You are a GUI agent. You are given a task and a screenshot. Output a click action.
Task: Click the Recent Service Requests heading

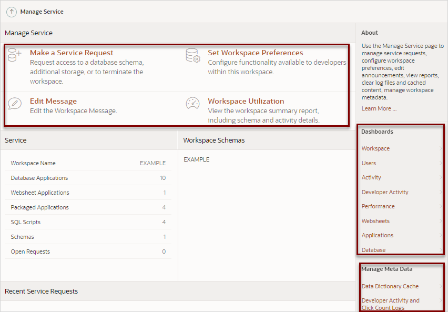click(41, 291)
